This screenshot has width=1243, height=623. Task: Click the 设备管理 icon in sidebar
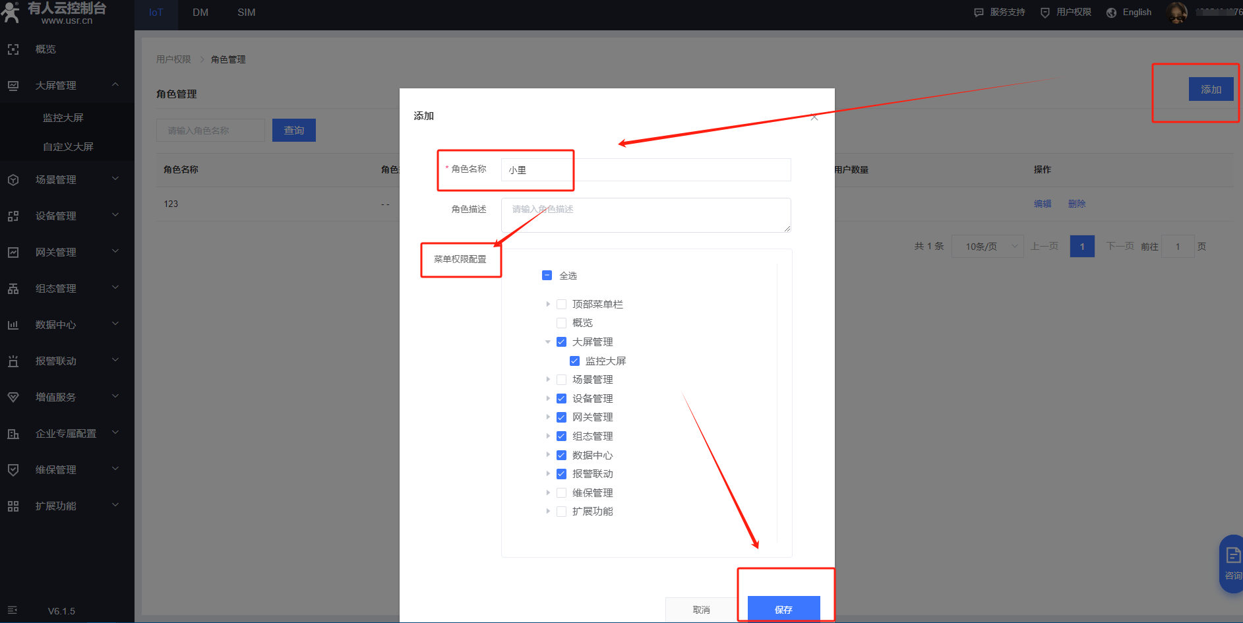pyautogui.click(x=13, y=216)
